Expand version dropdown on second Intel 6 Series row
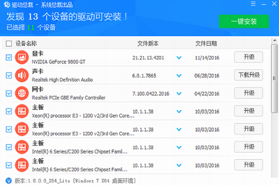The width and height of the screenshot is (279, 185). 179,165
